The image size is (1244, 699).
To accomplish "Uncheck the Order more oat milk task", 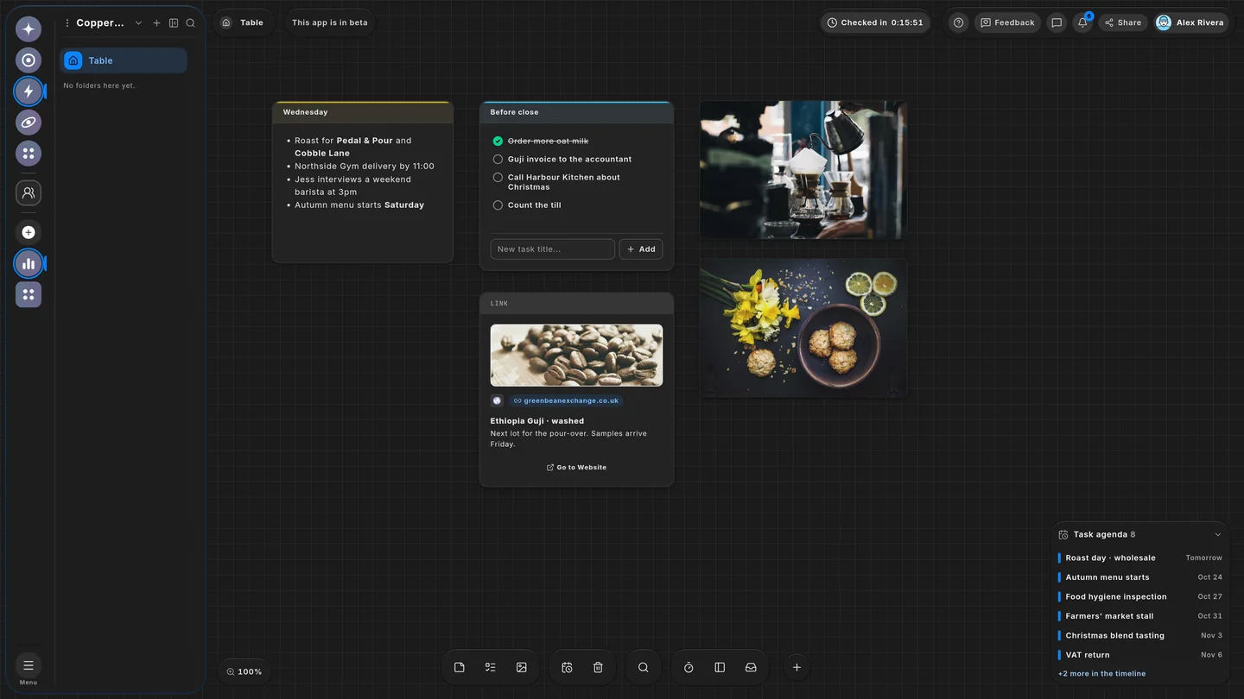I will (498, 142).
